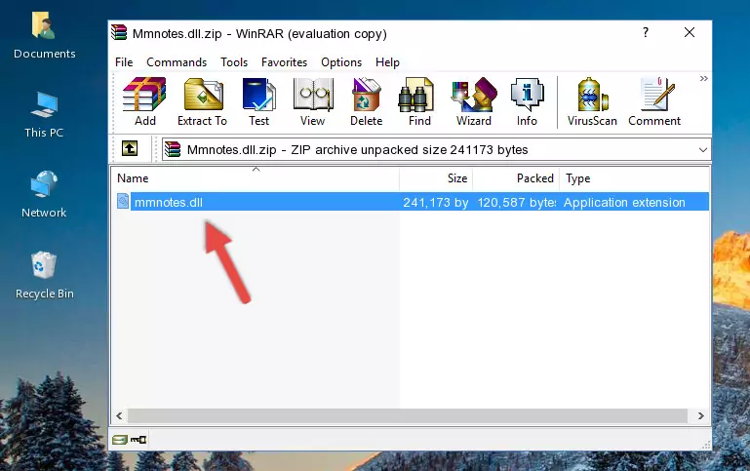Expand the toolbar overflow chevron
The height and width of the screenshot is (471, 750).
click(703, 78)
